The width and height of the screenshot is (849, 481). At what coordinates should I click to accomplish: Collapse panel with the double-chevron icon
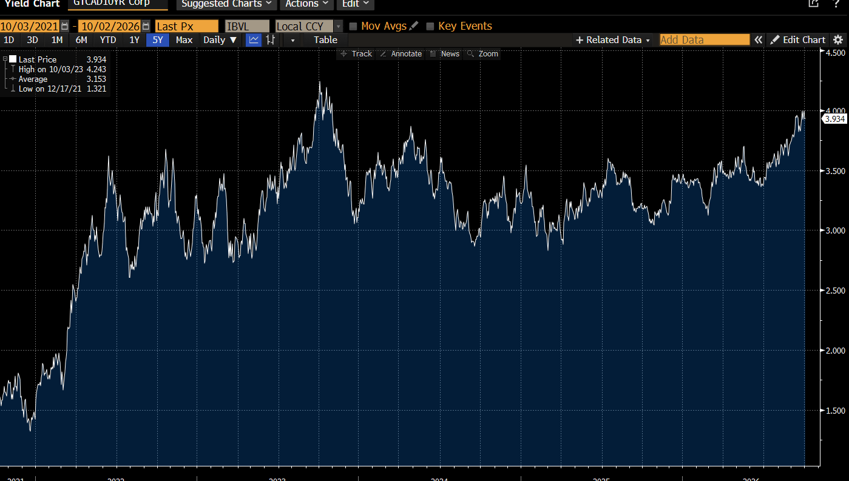tap(758, 40)
